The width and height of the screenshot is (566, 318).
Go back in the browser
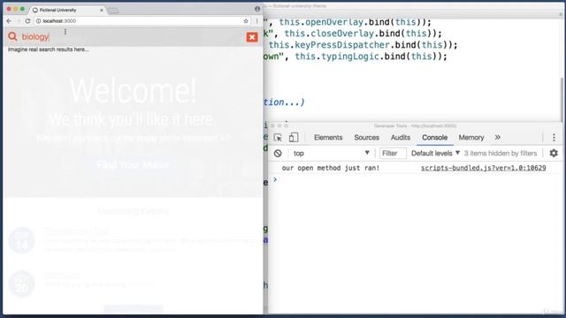[9, 21]
